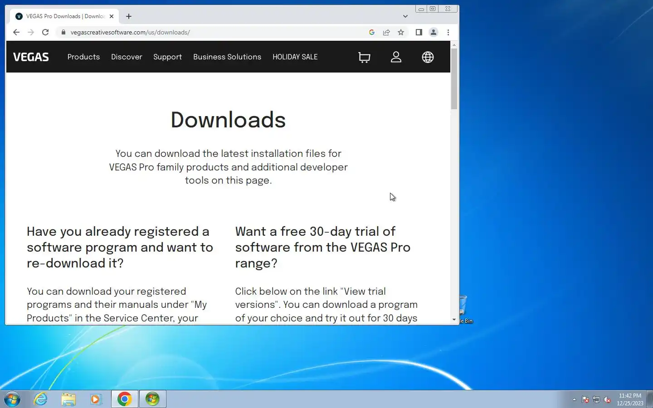
Task: Click the muted volume tray icon
Action: (607, 399)
